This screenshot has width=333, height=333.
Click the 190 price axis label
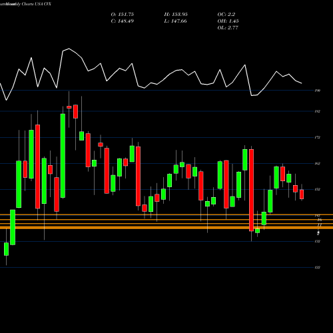click(318, 91)
